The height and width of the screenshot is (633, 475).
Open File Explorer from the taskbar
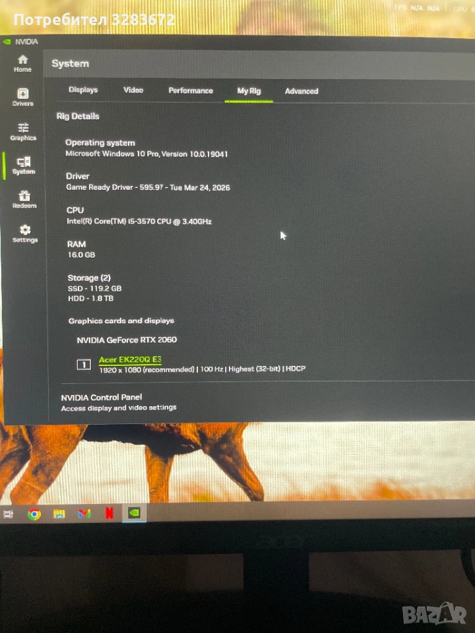(59, 514)
